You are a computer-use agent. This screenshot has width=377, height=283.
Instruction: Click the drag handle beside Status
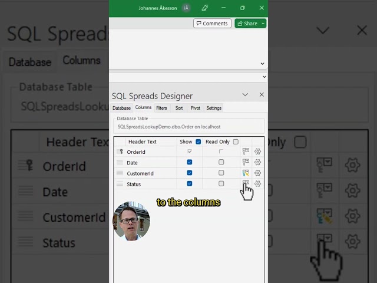pos(120,184)
